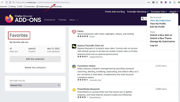The width and height of the screenshot is (180, 102).
Task: Click the Histre star rating
Action: 83,36
